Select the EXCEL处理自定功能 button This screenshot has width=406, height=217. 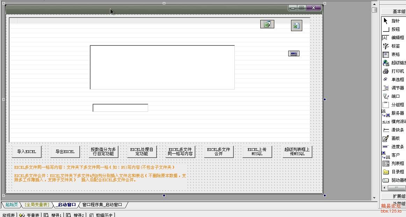tap(142, 152)
